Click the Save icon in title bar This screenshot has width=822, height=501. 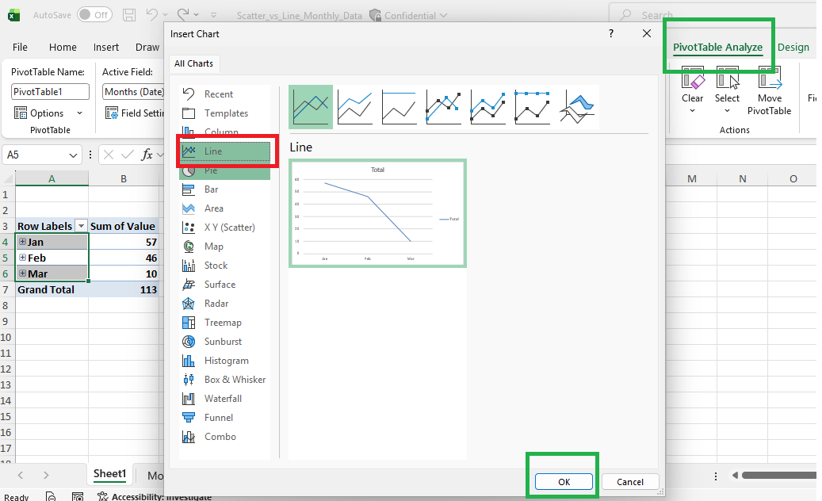[x=129, y=15]
